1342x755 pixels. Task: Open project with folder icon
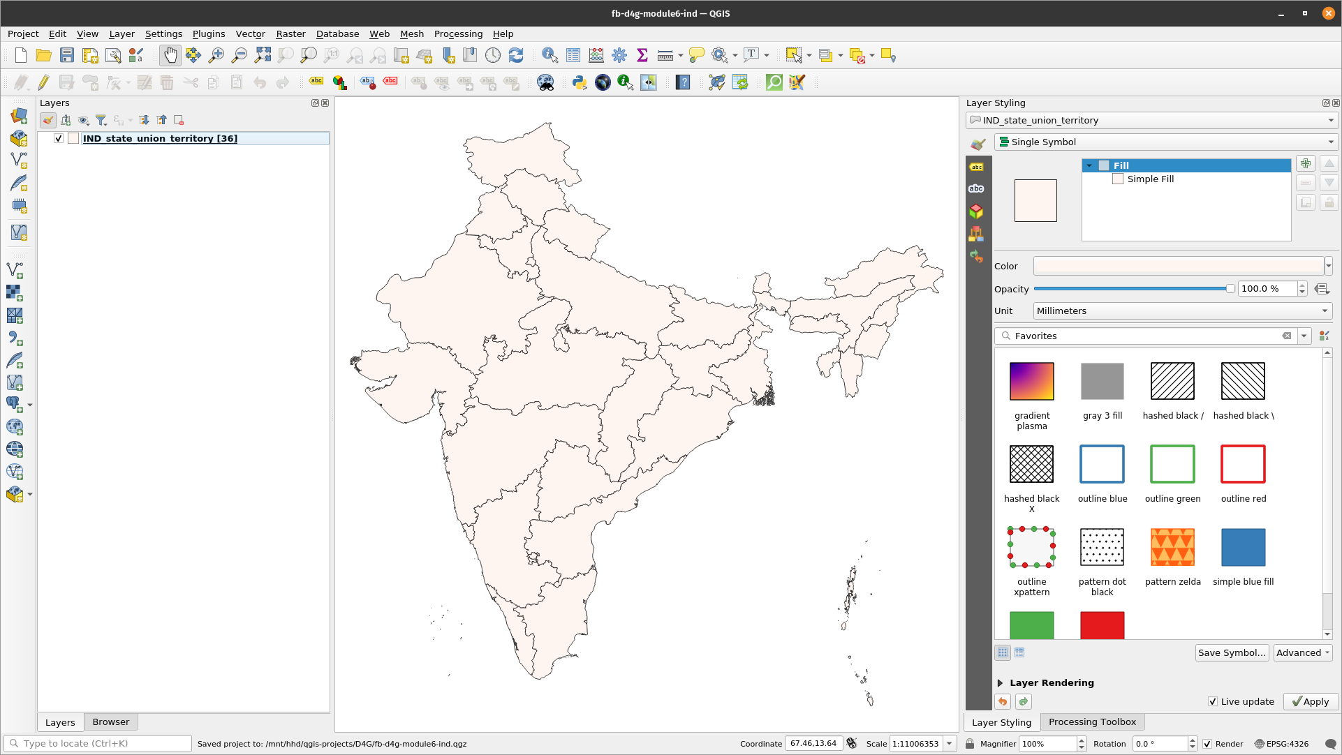43,55
